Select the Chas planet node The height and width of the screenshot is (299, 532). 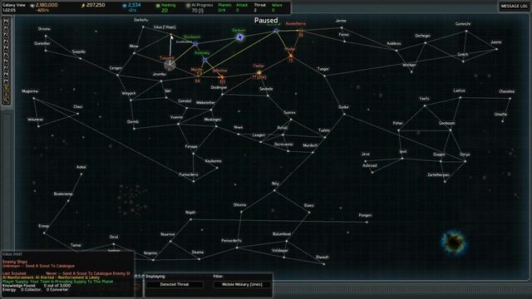[77, 114]
